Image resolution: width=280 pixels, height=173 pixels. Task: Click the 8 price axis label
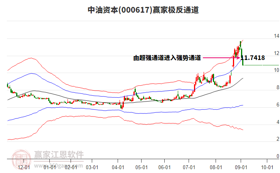(x=278, y=88)
